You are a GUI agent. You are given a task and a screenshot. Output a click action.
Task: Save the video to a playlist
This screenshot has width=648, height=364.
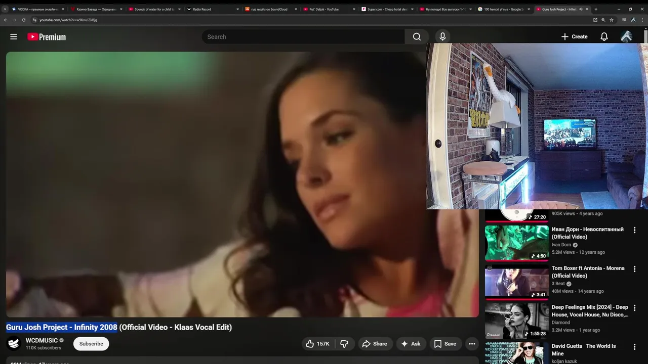pyautogui.click(x=445, y=344)
